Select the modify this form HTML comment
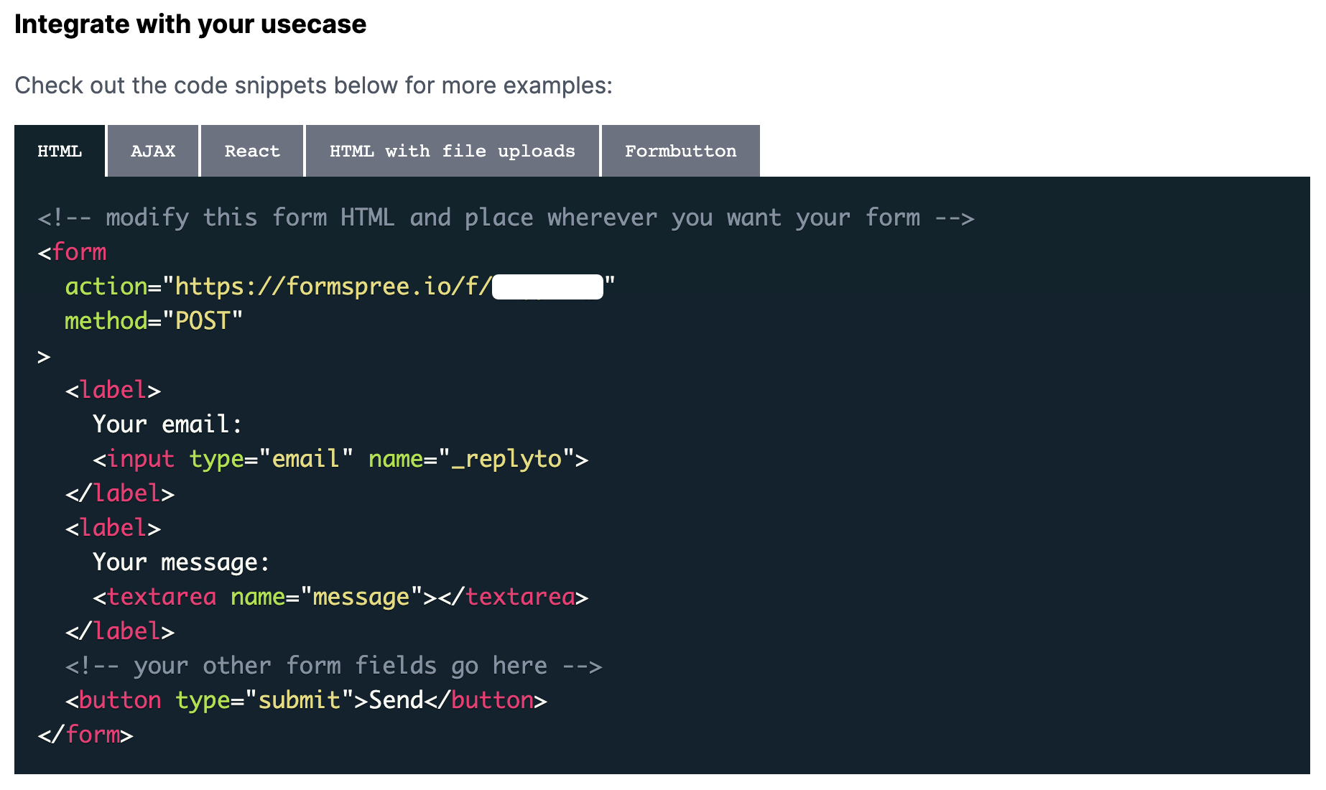Viewport: 1326px width, 790px height. (503, 217)
